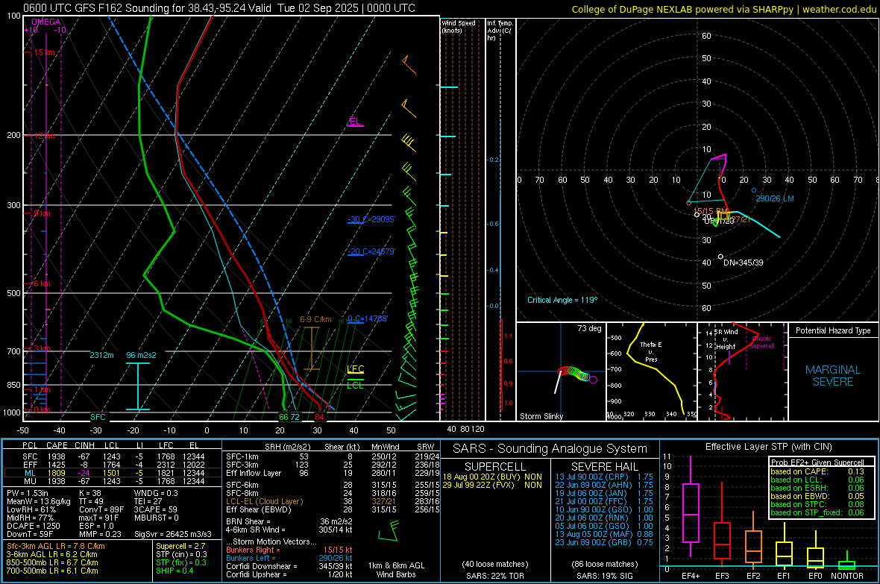Click the 96 m2s2 helicity label

pos(142,356)
